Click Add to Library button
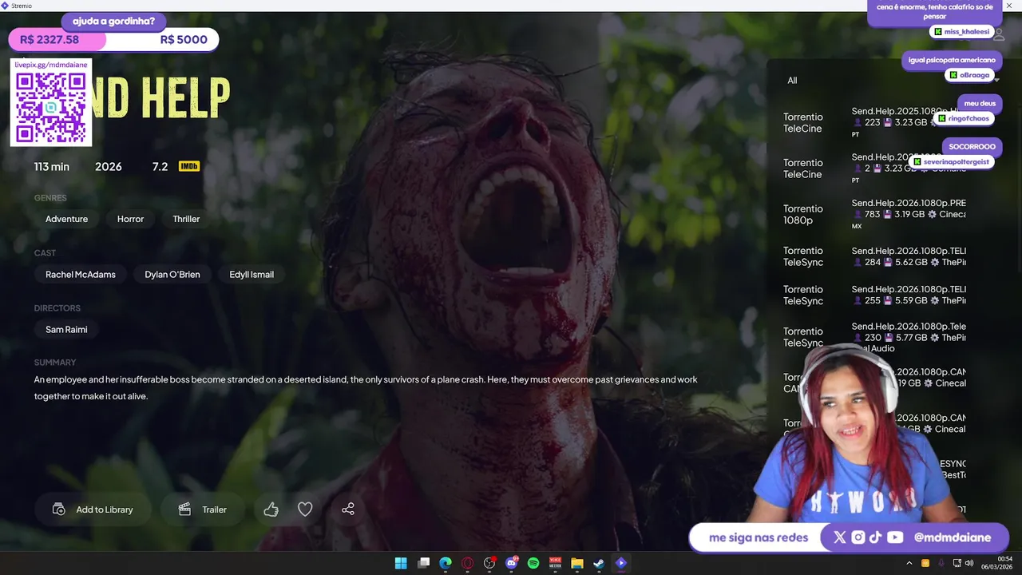 pyautogui.click(x=93, y=510)
